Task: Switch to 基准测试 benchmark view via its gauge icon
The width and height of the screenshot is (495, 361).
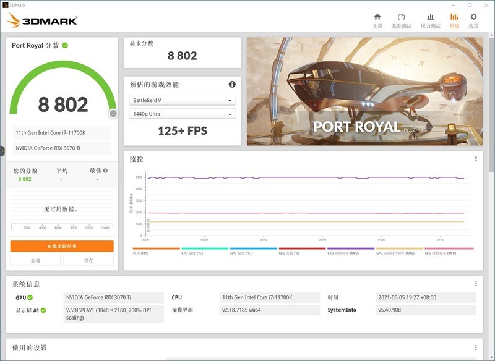Action: coord(401,17)
